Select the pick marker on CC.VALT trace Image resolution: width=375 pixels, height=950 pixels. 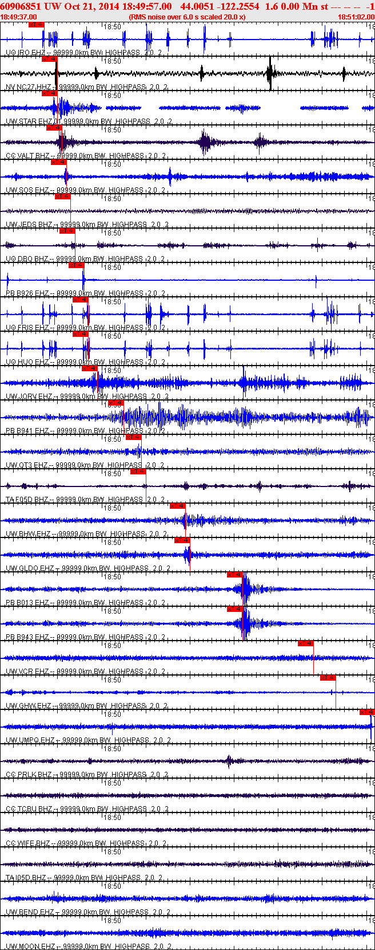pos(54,128)
